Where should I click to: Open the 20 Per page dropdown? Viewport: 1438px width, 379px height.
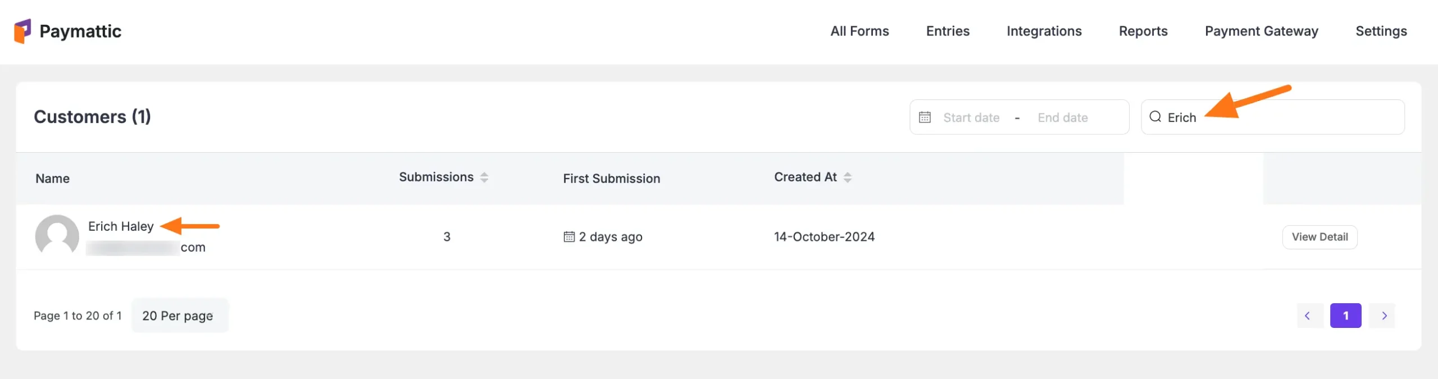click(178, 316)
